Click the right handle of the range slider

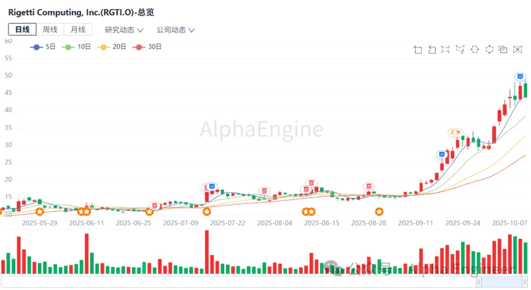click(525, 282)
